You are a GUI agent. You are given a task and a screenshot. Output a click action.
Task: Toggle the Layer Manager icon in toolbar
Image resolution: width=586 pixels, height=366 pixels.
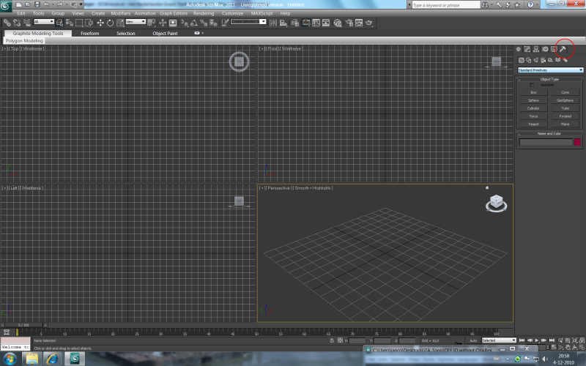pos(295,23)
